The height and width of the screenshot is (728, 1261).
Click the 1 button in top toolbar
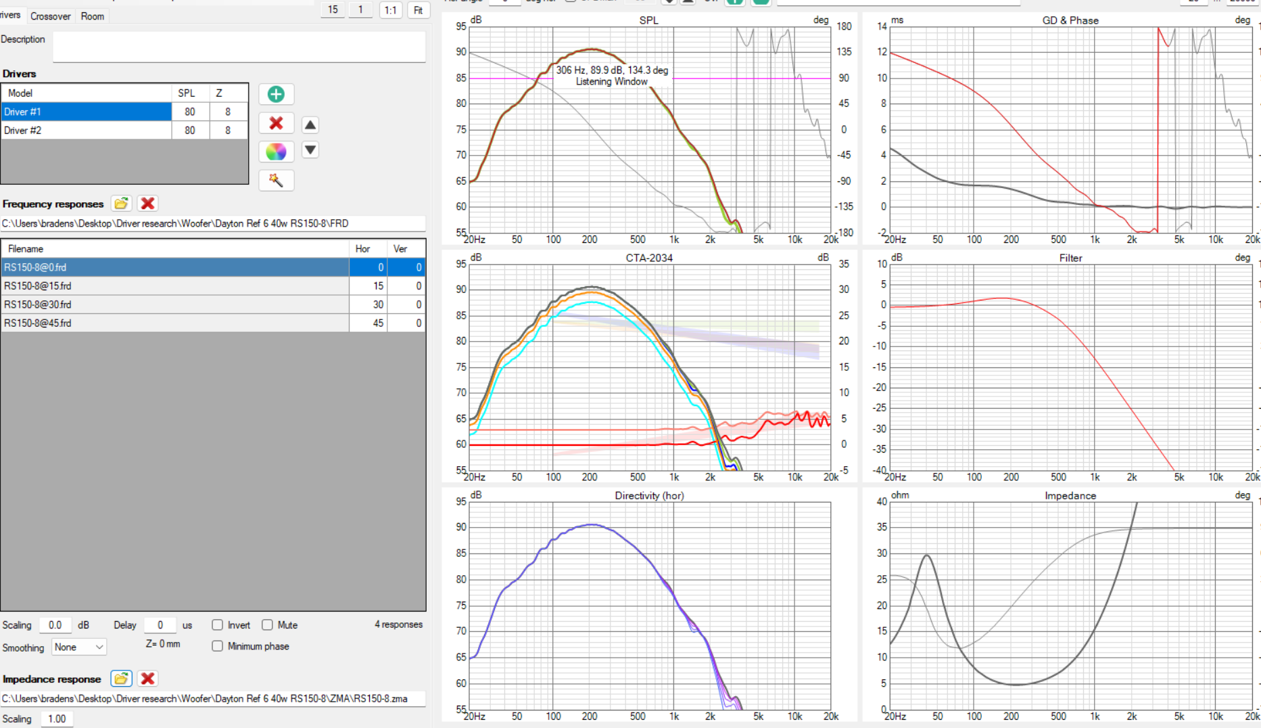click(360, 9)
